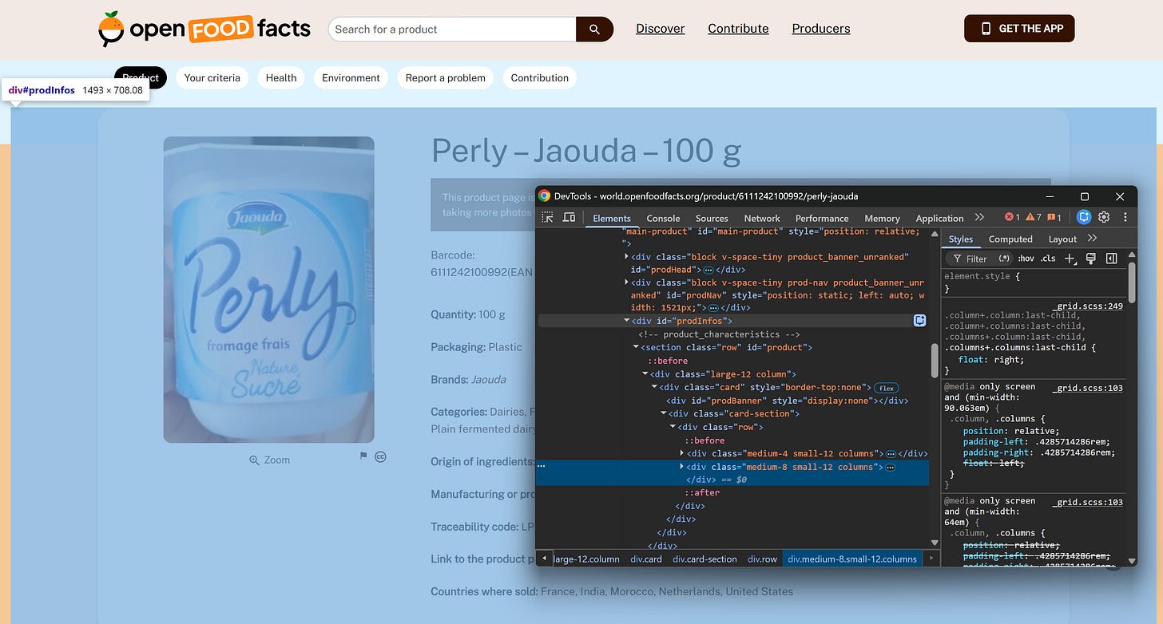Show more DevTools panels via chevron after Application
Screen dimensions: 1163x624
point(979,217)
